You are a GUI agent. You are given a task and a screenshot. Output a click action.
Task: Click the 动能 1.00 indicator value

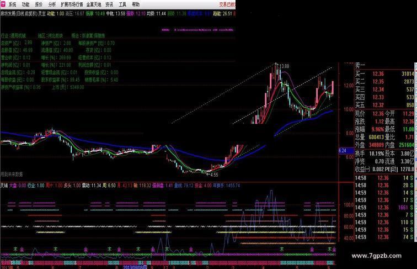pos(56,13)
